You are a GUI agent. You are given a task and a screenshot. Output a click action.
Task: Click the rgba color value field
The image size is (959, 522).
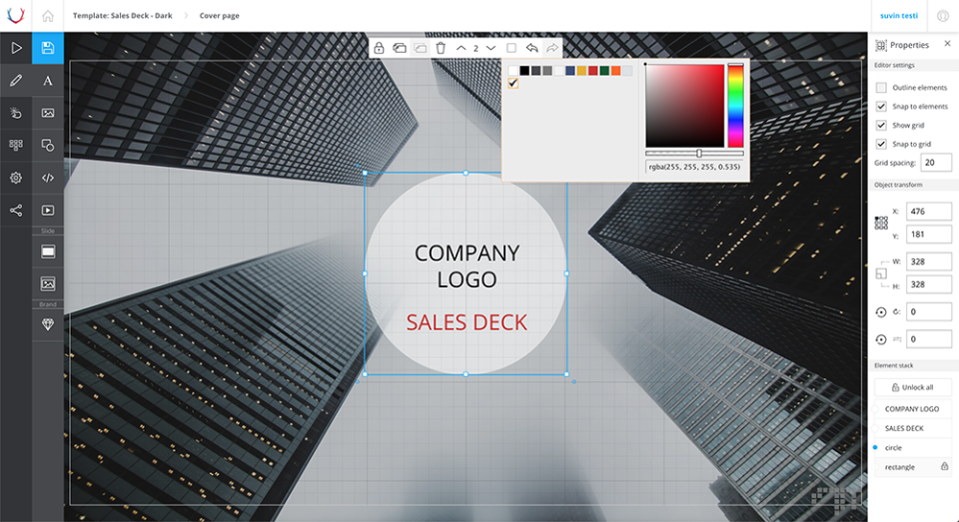tap(695, 167)
